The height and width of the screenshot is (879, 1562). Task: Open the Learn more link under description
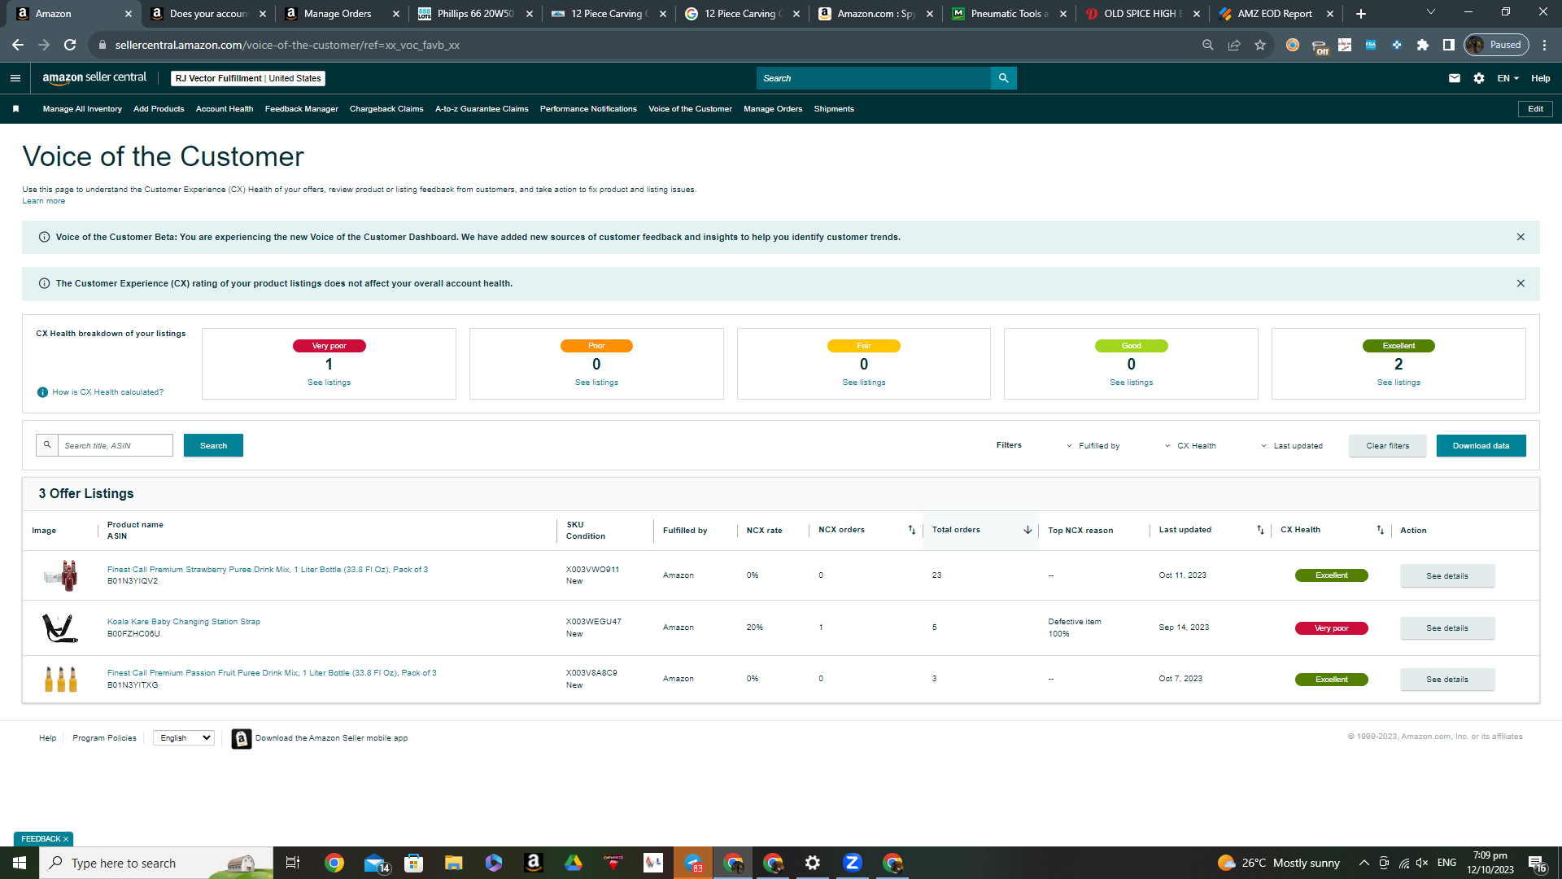[x=44, y=201]
